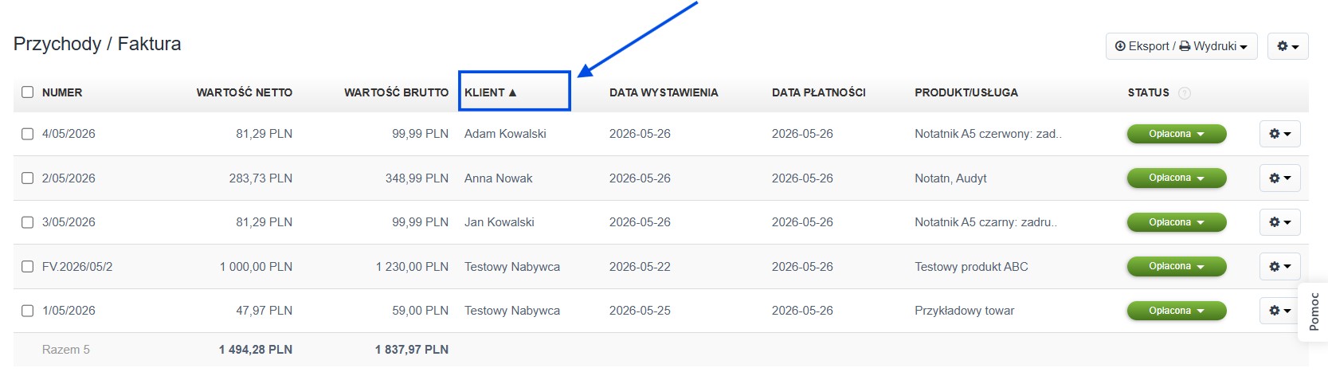This screenshot has width=1328, height=376.
Task: Sort the table by the NUMER column
Action: point(62,92)
